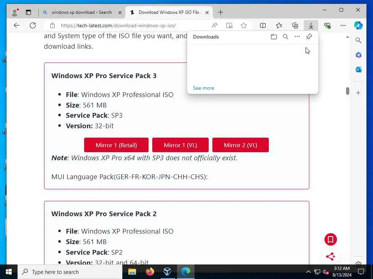373x279 pixels.
Task: Click the taskbar search box
Action: pyautogui.click(x=70, y=272)
